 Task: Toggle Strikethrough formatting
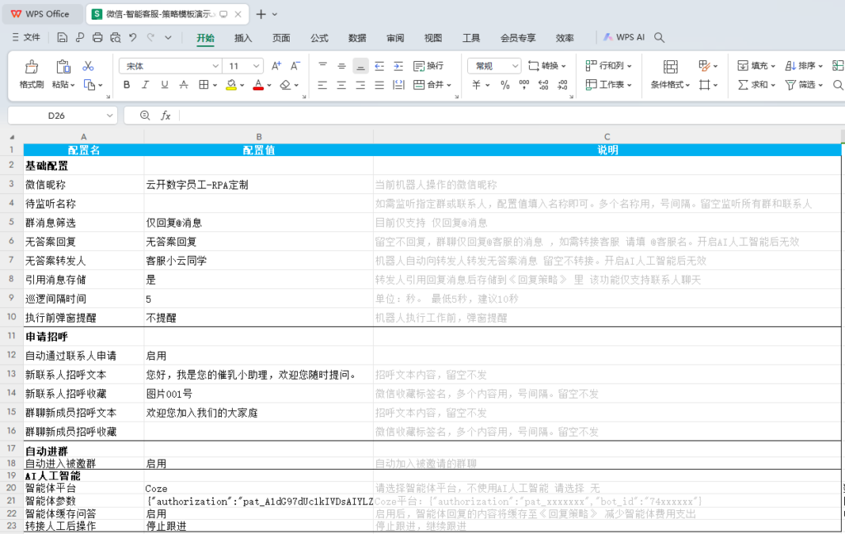tap(184, 85)
